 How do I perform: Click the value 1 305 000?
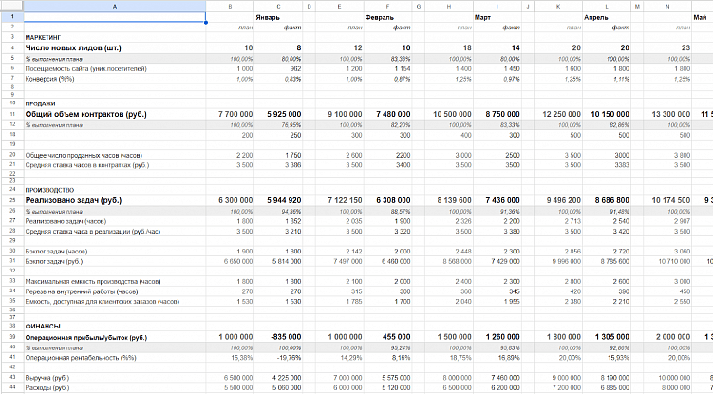point(612,337)
